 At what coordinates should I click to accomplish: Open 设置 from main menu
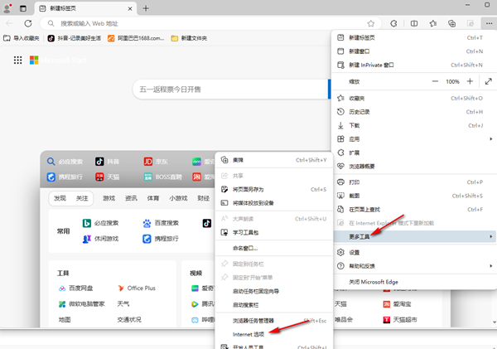coord(414,253)
